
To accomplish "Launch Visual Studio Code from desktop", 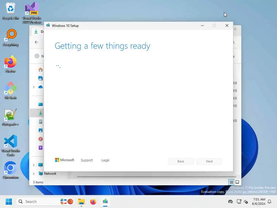I will point(11,145).
